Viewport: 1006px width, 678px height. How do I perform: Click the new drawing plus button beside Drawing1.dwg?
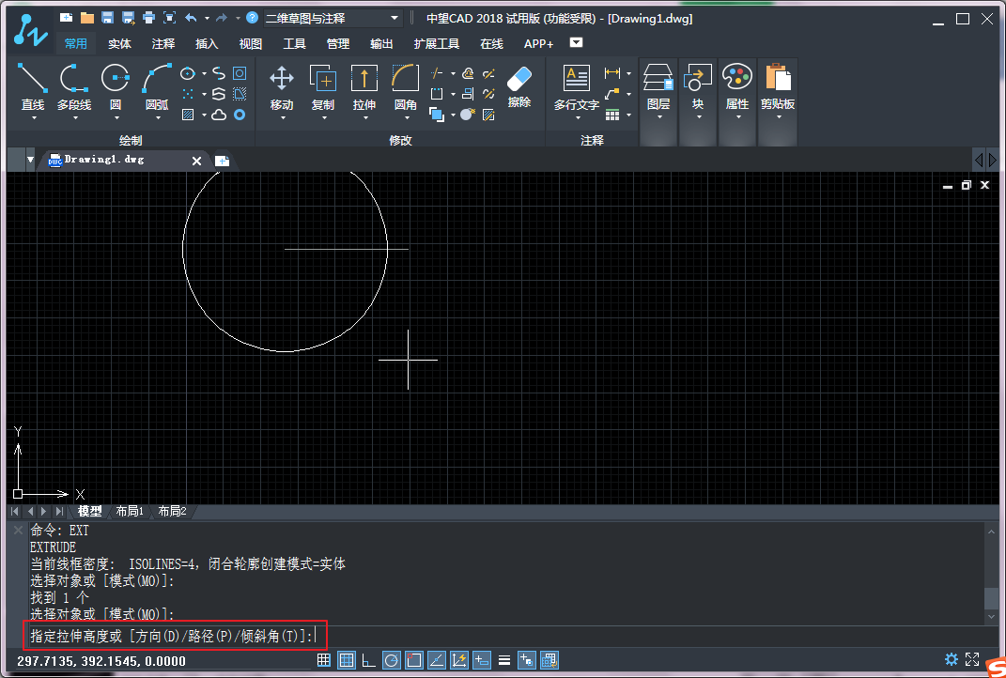(x=223, y=161)
